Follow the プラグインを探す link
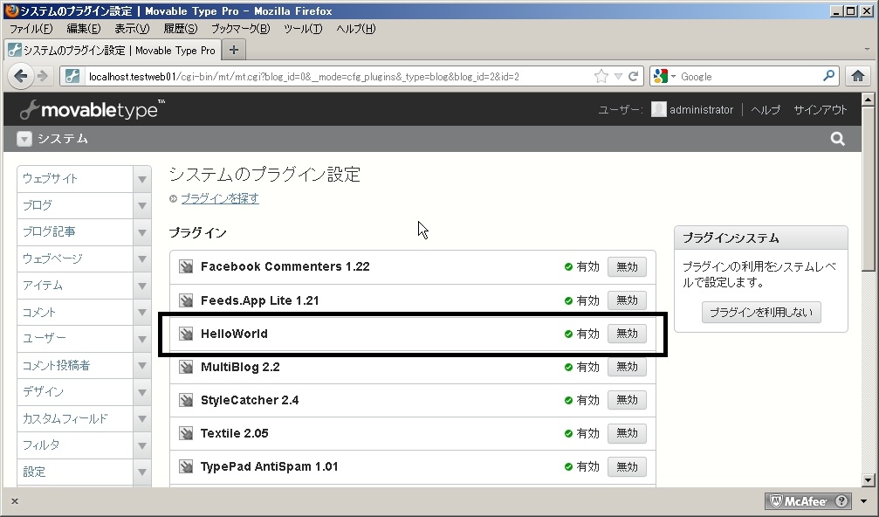Screen dimensions: 879x517 coord(220,198)
